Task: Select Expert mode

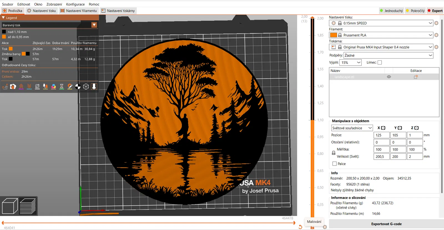Action: 435,11
